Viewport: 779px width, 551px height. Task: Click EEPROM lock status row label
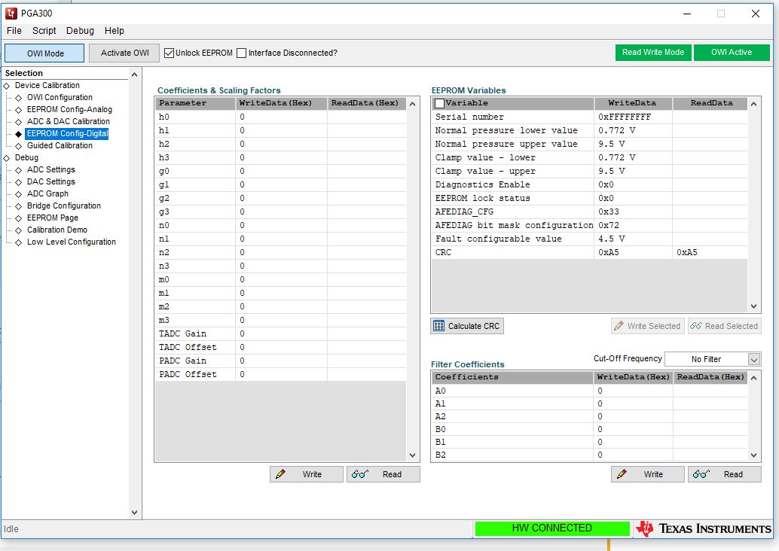point(482,199)
